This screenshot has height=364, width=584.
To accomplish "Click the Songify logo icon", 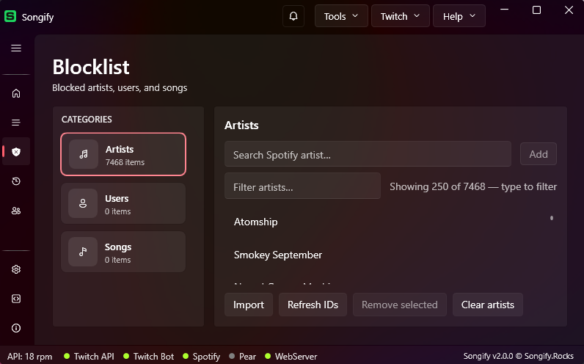I will [x=10, y=16].
